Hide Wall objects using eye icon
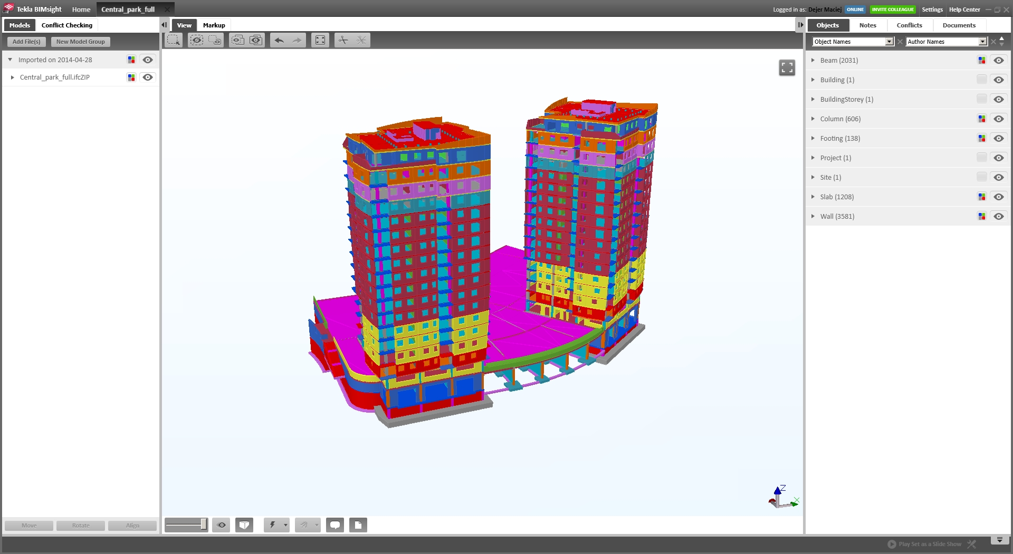The image size is (1013, 554). pos(999,217)
